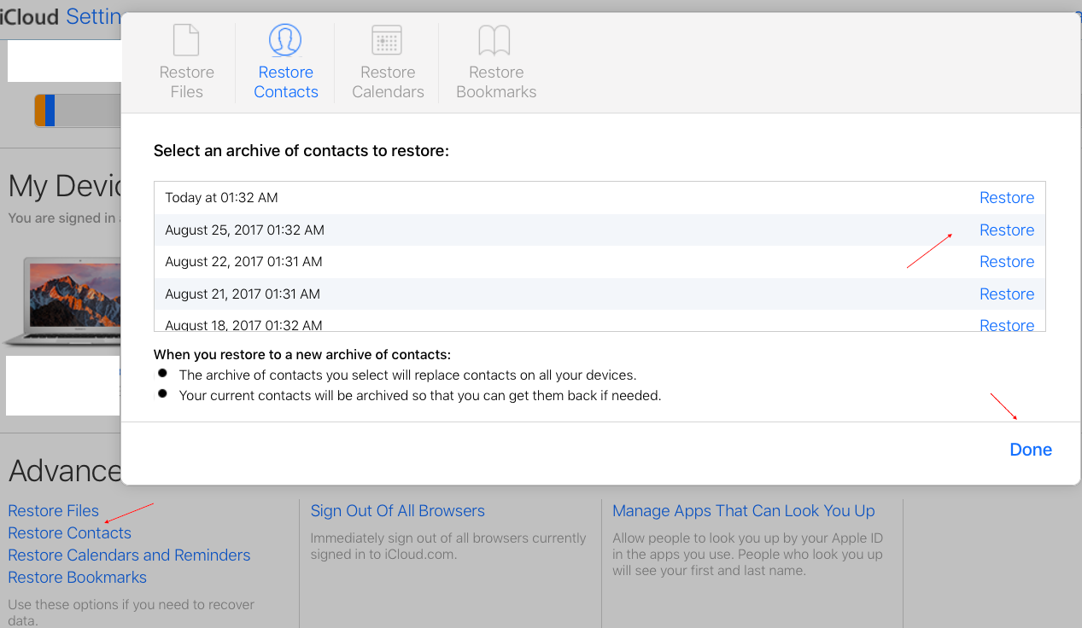The width and height of the screenshot is (1082, 628).
Task: Click the iCloud storage usage bar
Action: [77, 111]
